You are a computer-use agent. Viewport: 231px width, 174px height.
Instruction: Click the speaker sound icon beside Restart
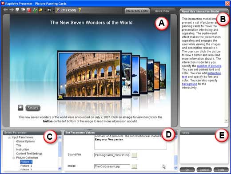click(x=20, y=108)
